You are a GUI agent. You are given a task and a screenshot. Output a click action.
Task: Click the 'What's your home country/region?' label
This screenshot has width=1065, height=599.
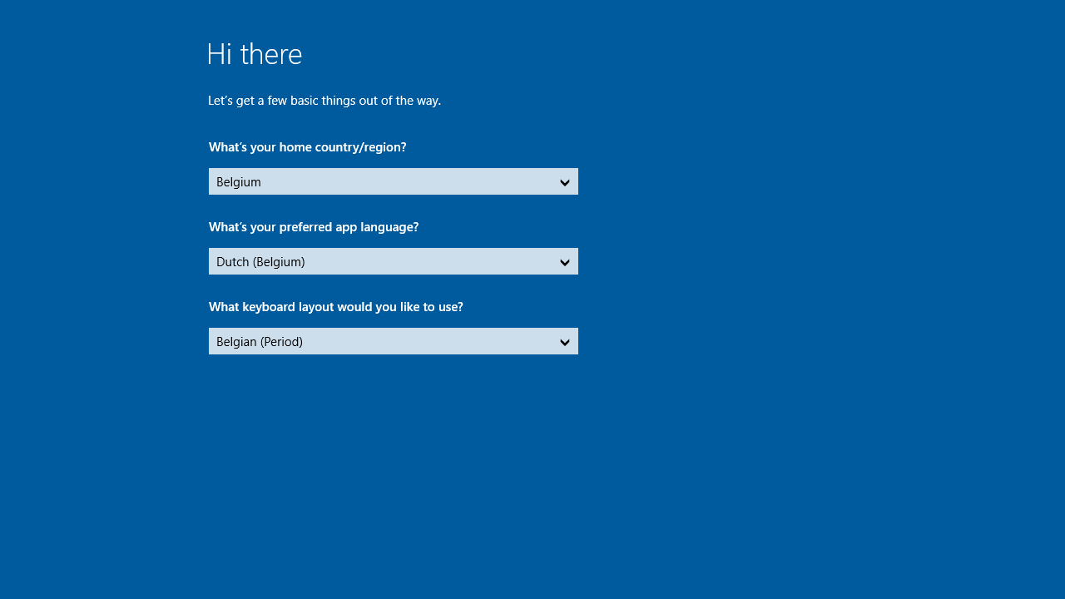point(308,147)
